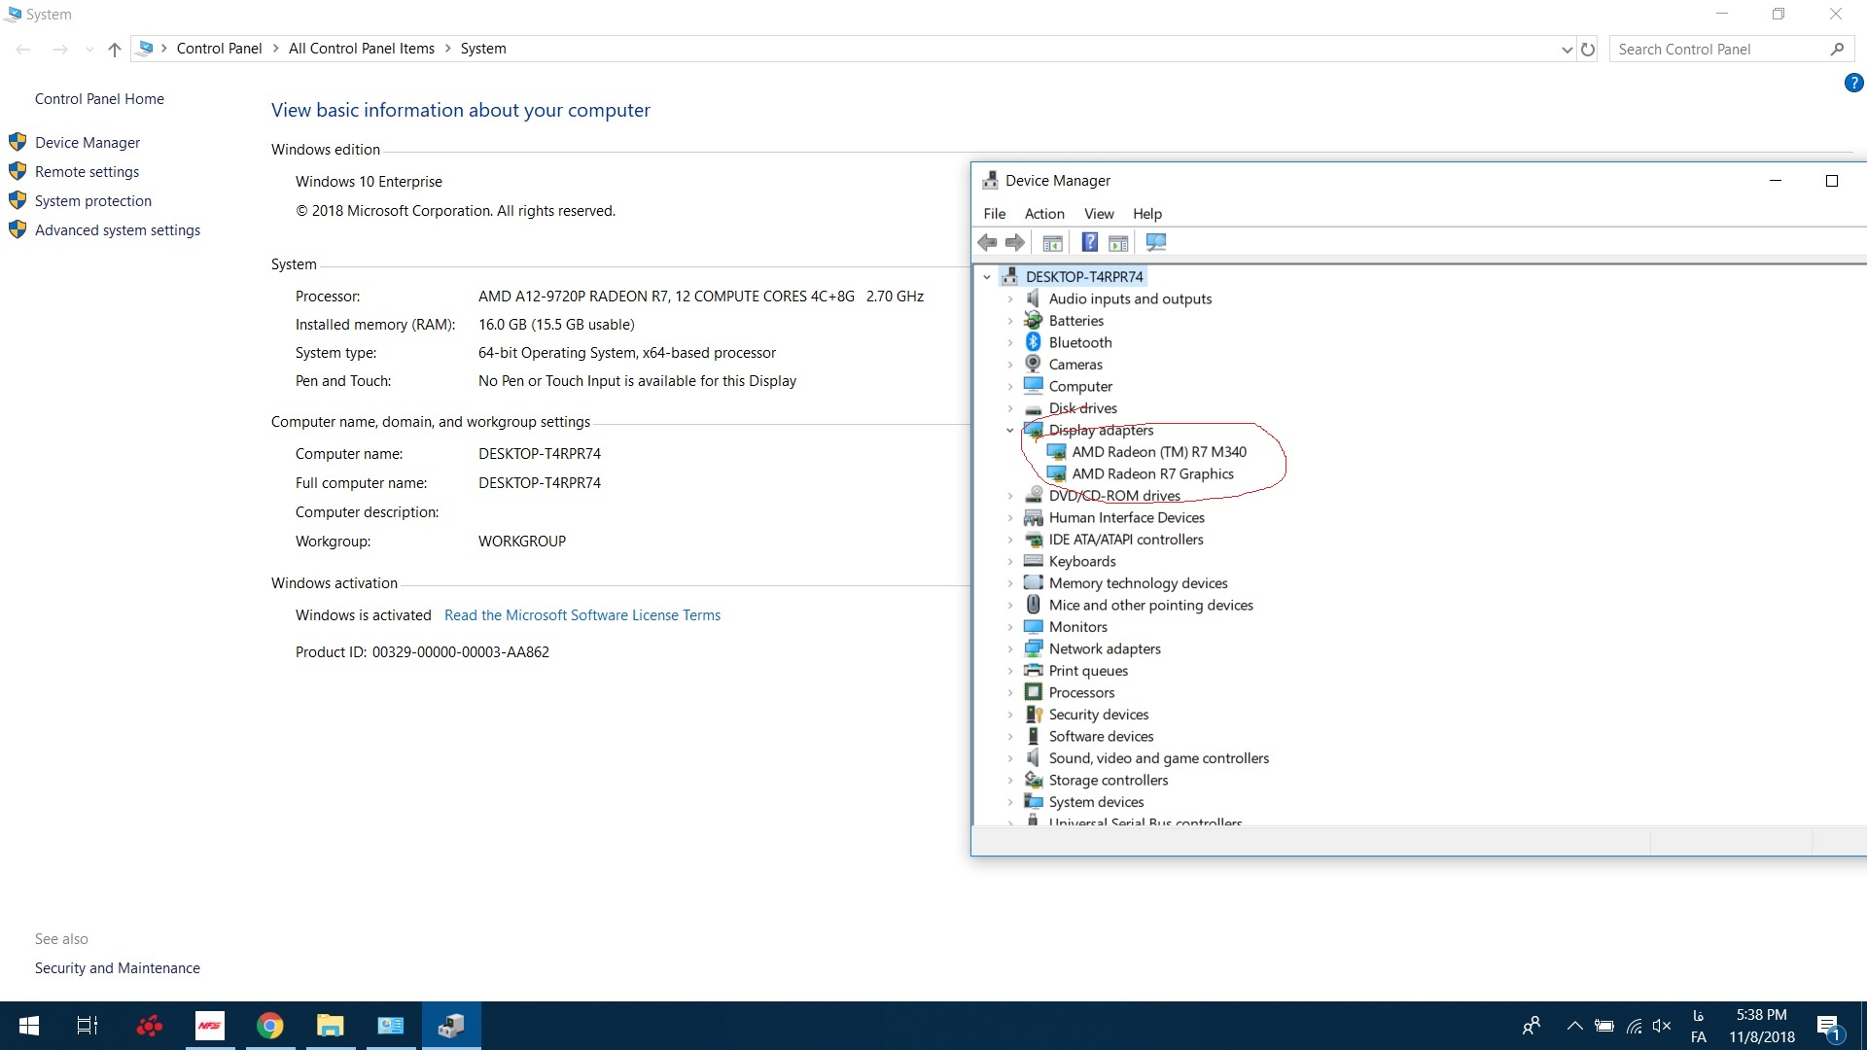This screenshot has height=1050, width=1867.
Task: Click the AMD taskbar icon in system tray
Action: 150,1026
